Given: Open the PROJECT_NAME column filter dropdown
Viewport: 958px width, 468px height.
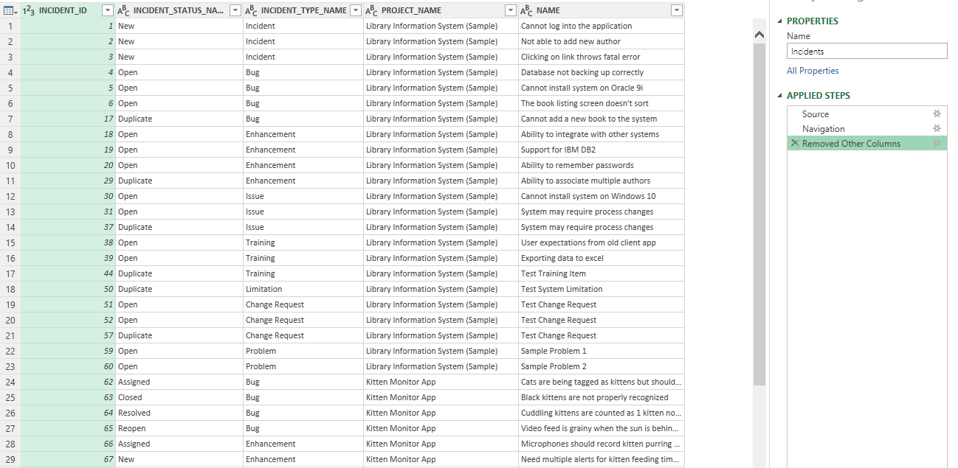Looking at the screenshot, I should tap(510, 10).
